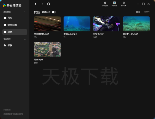This screenshot has width=155, height=119.
Task: Go to 首页 in the sidebar
Action: [10, 18]
